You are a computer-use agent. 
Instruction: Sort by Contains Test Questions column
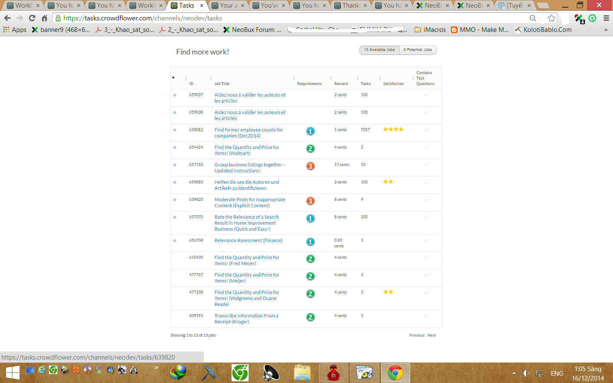(x=425, y=78)
